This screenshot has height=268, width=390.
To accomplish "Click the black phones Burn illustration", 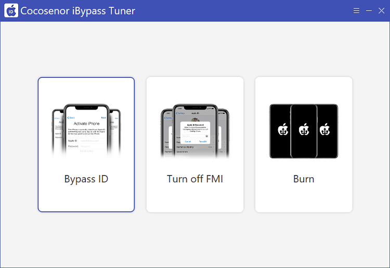I will [304, 131].
